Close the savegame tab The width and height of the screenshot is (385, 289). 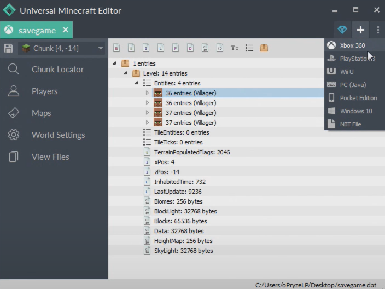click(66, 30)
